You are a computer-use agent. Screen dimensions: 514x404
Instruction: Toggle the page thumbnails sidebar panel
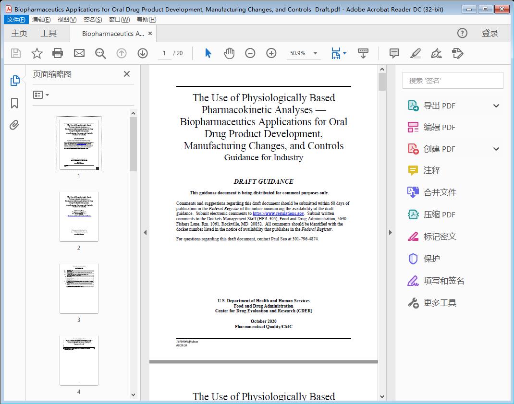15,80
